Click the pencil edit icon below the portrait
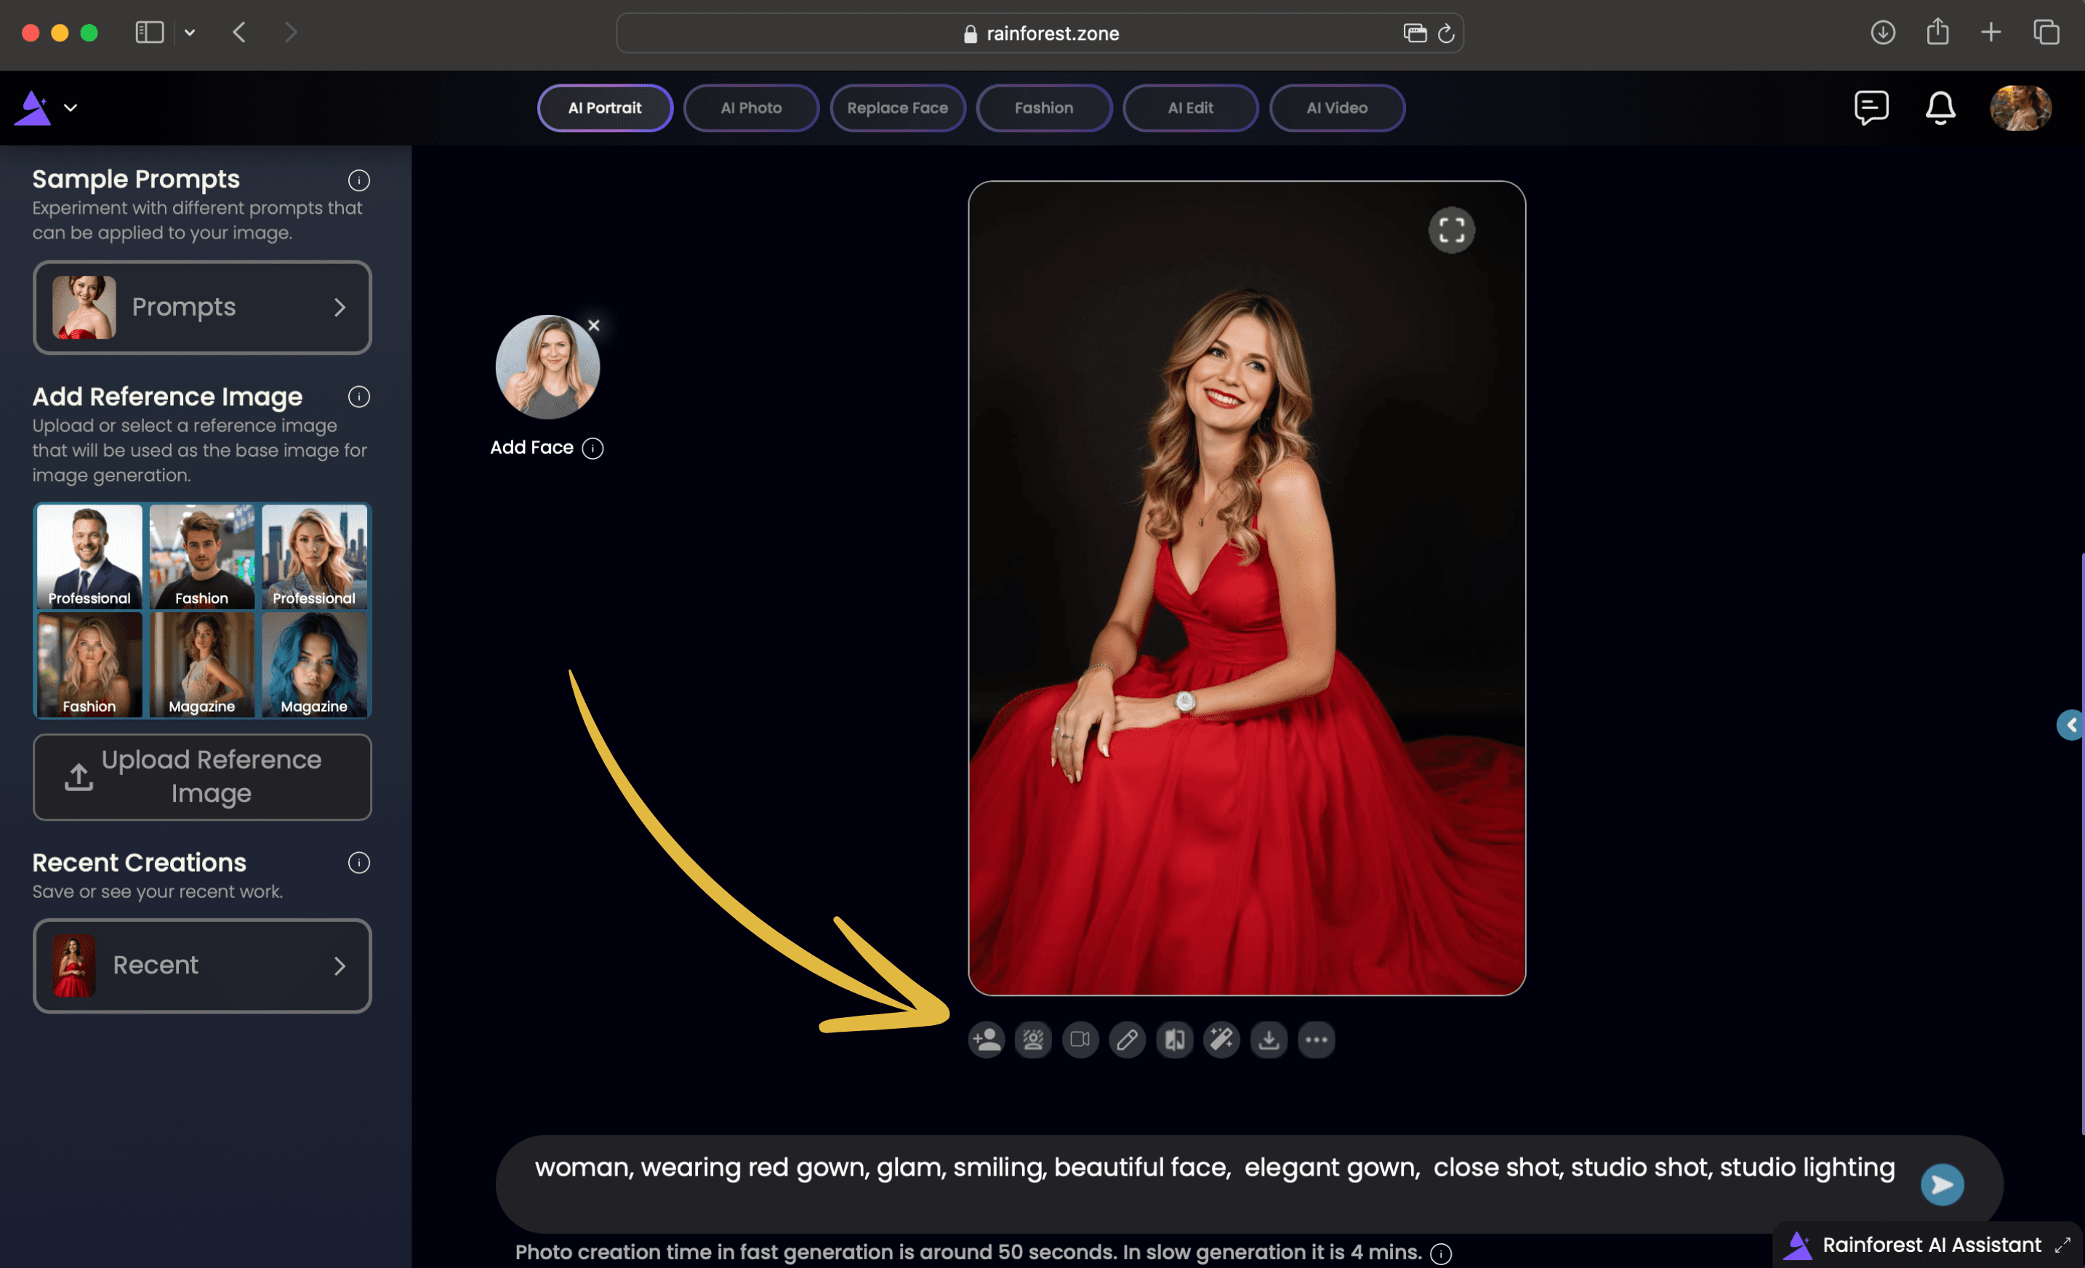 pyautogui.click(x=1127, y=1040)
